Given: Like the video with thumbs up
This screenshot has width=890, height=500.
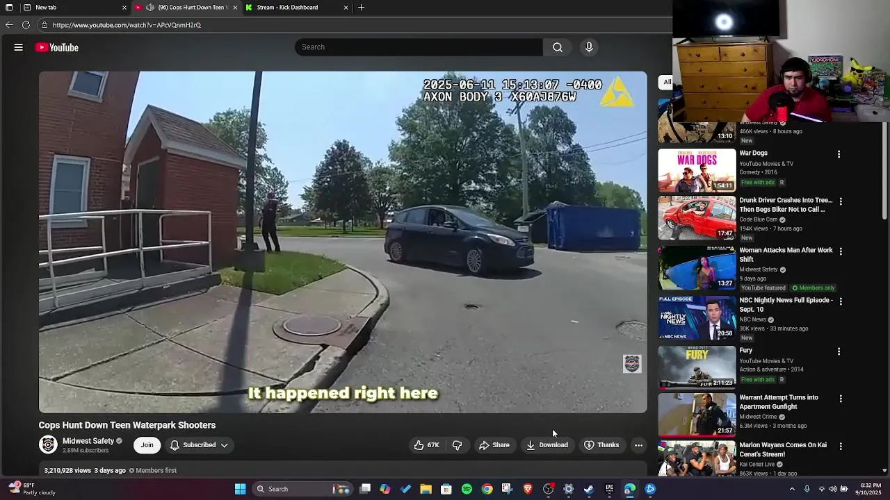Looking at the screenshot, I should point(427,445).
